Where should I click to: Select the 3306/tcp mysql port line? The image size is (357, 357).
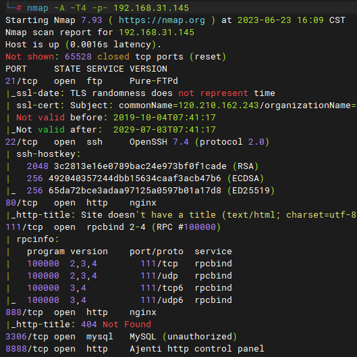pos(121,337)
